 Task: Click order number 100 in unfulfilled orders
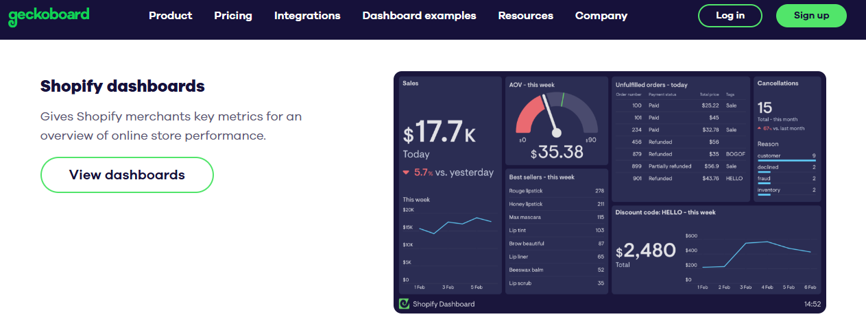tap(636, 105)
